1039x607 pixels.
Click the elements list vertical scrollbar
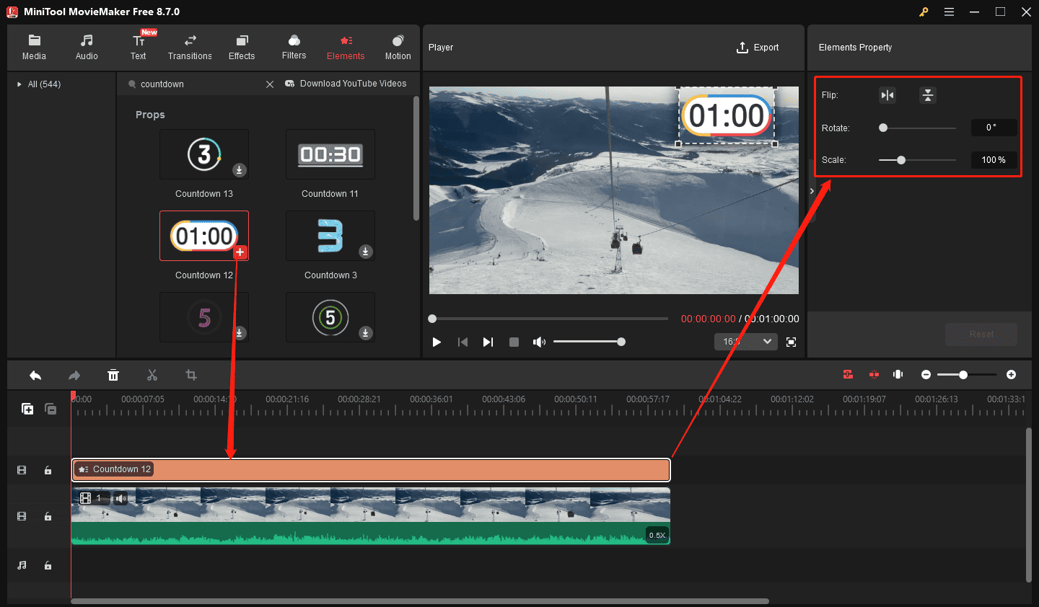tap(416, 159)
